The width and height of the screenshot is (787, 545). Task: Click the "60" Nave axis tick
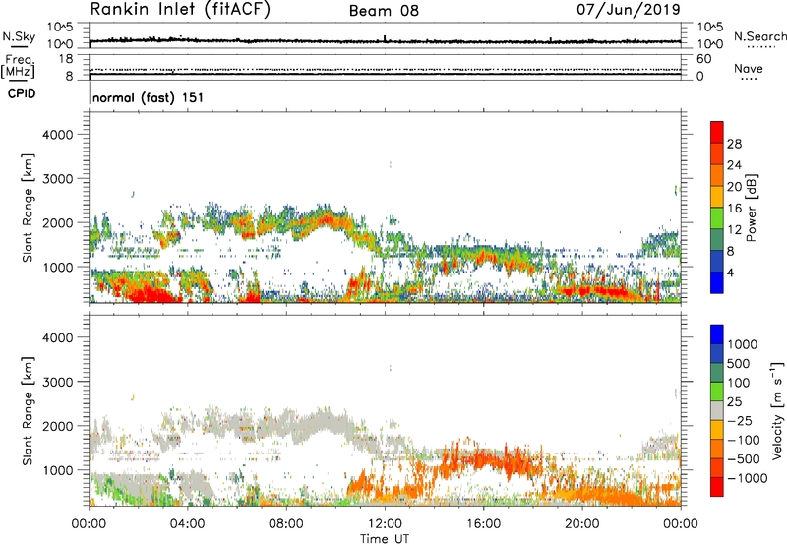tap(703, 59)
